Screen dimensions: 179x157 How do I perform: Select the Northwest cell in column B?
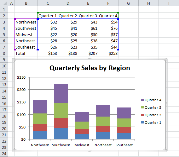[x=26, y=22]
